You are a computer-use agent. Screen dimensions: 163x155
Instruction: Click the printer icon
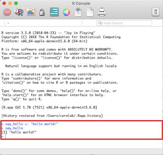coord(101,12)
